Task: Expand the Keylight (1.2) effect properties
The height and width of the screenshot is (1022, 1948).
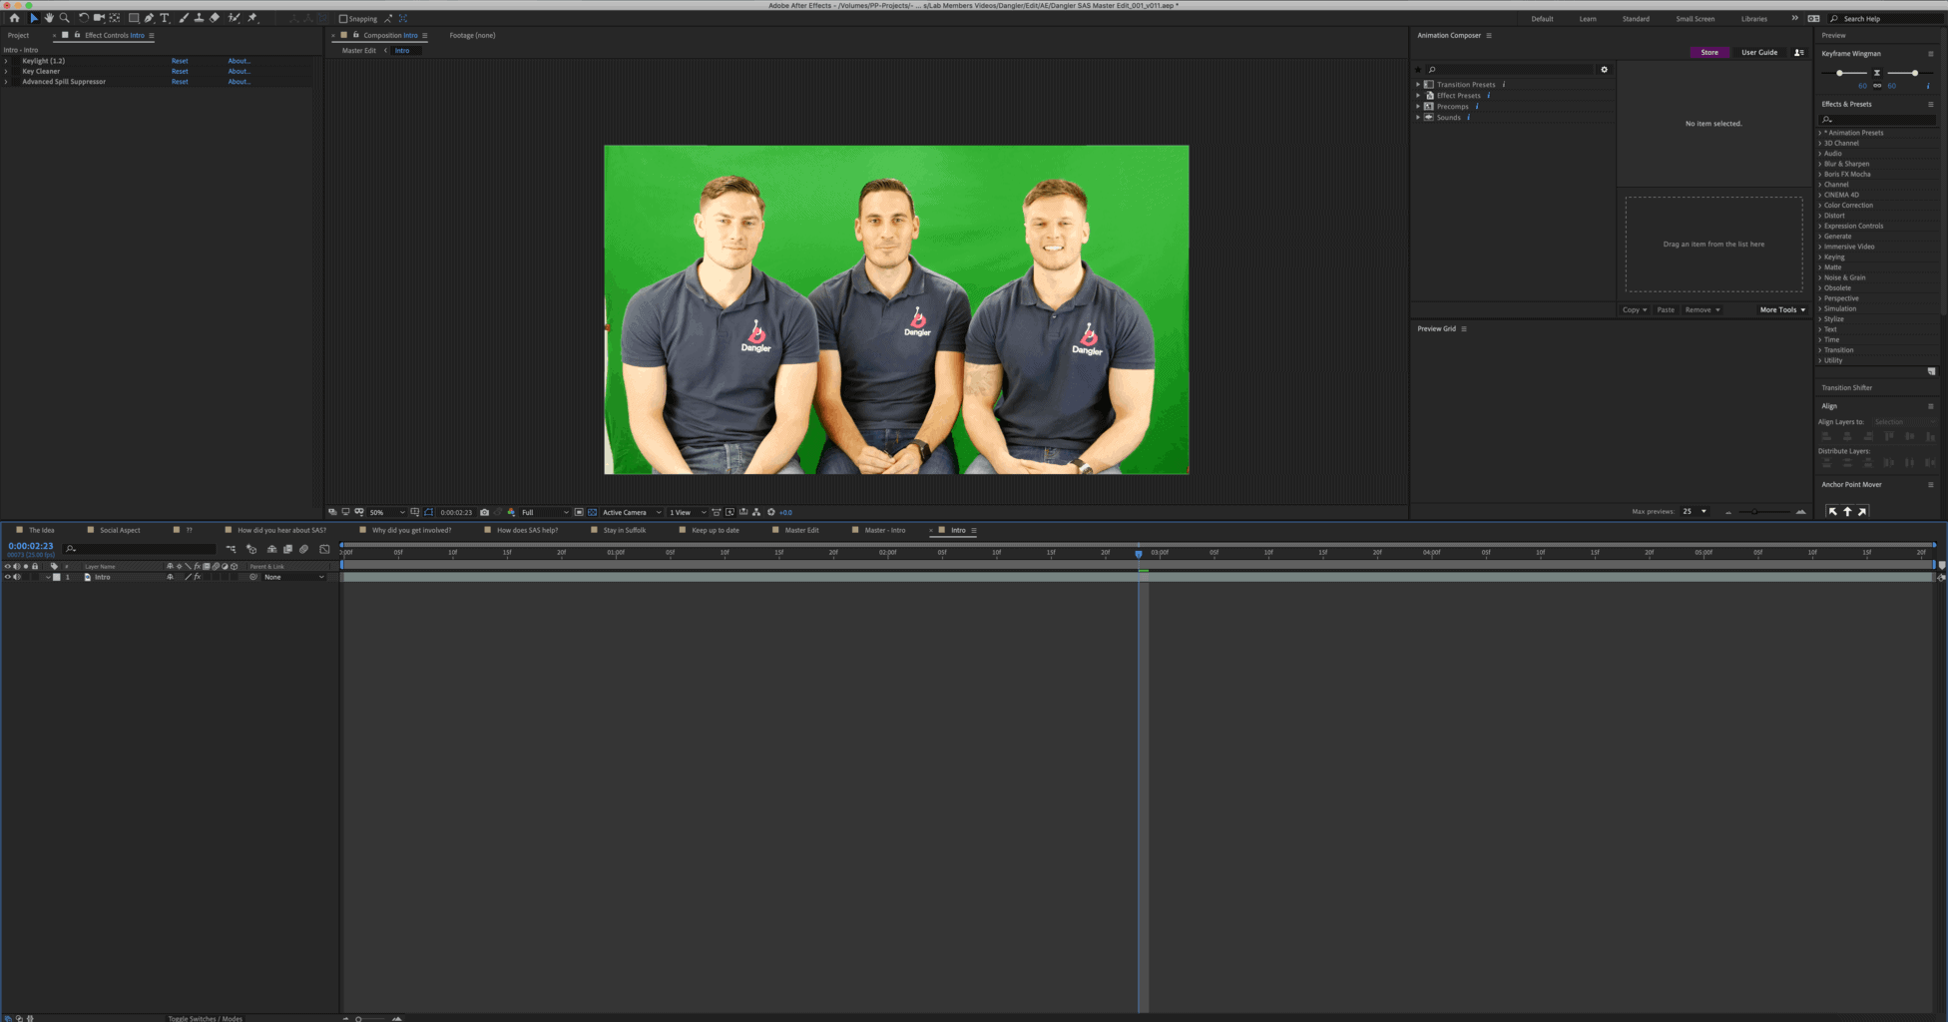Action: pyautogui.click(x=7, y=61)
